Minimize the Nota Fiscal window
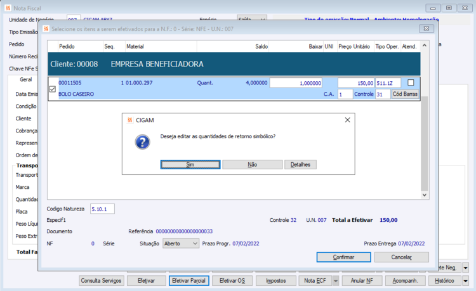Image resolution: width=476 pixels, height=291 pixels. pos(433,8)
